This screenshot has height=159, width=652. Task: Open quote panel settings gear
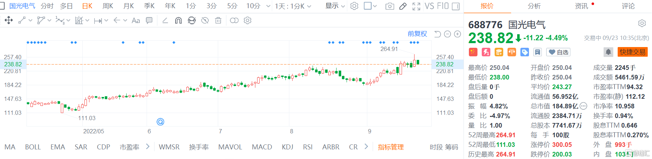click(642, 24)
